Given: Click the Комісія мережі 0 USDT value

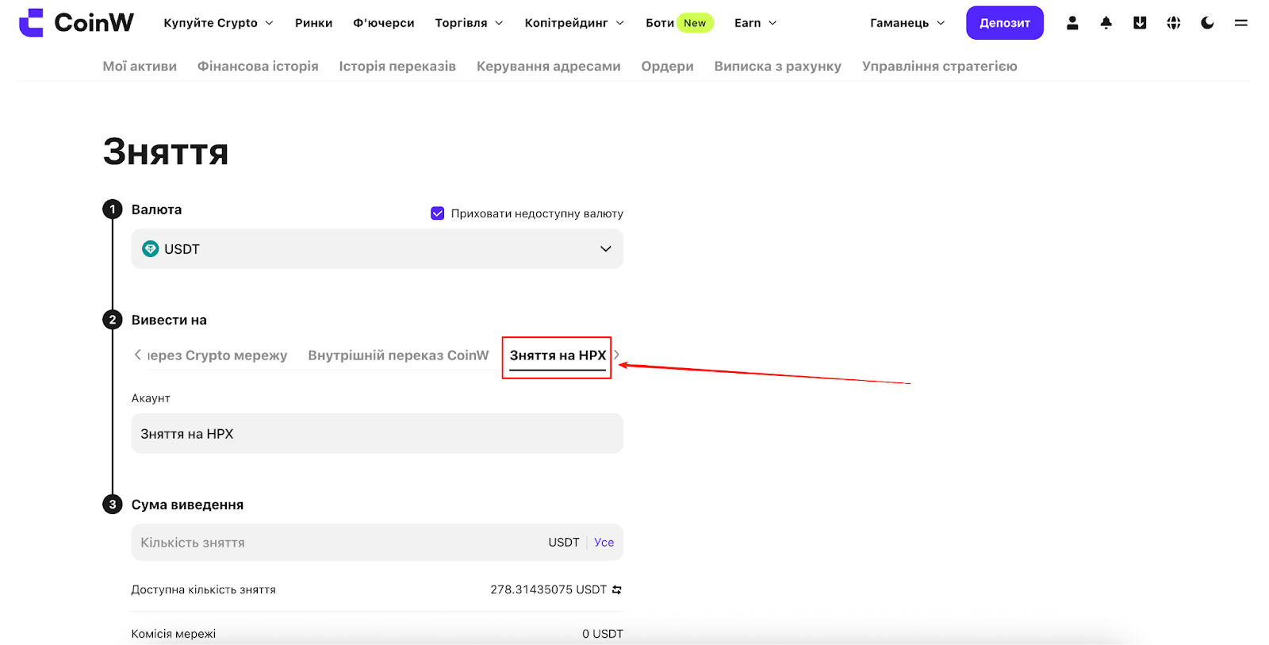Looking at the screenshot, I should [x=602, y=634].
